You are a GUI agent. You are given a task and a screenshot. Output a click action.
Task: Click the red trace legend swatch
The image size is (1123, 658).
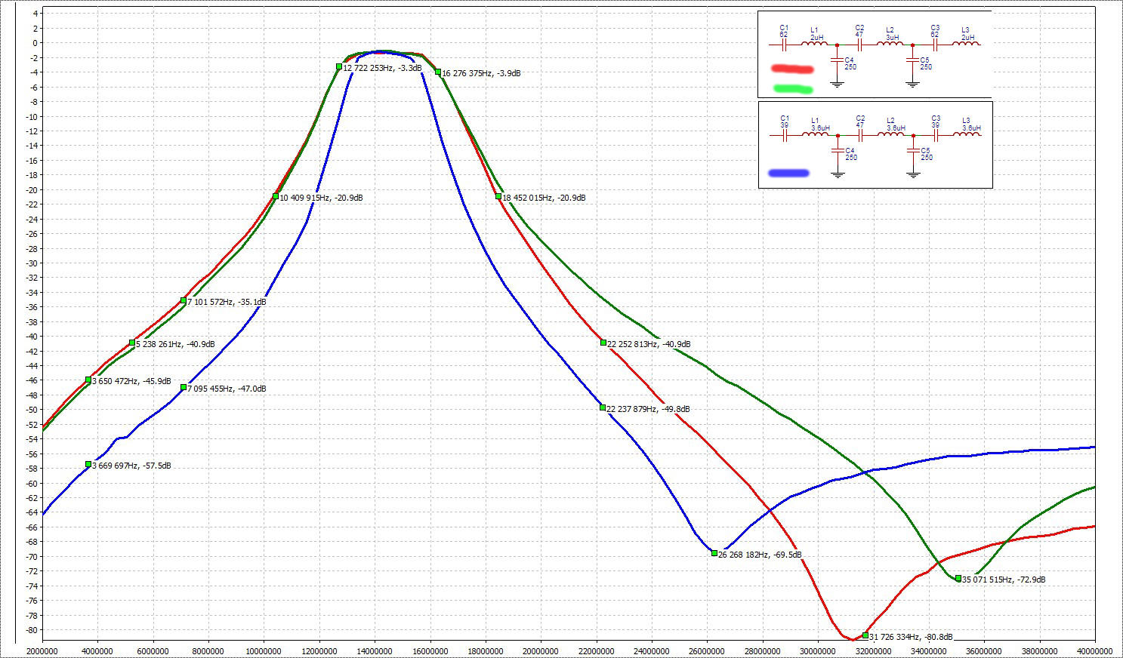(791, 69)
